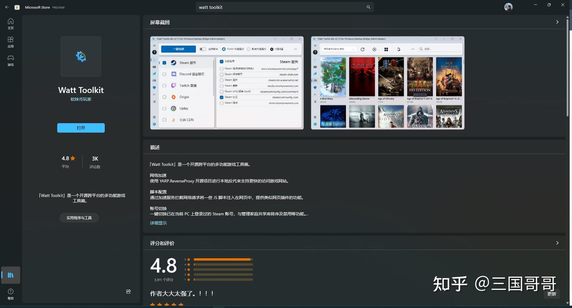Image resolution: width=572 pixels, height=308 pixels.
Task: Click the 5-star rating distribution bar
Action: (223, 259)
